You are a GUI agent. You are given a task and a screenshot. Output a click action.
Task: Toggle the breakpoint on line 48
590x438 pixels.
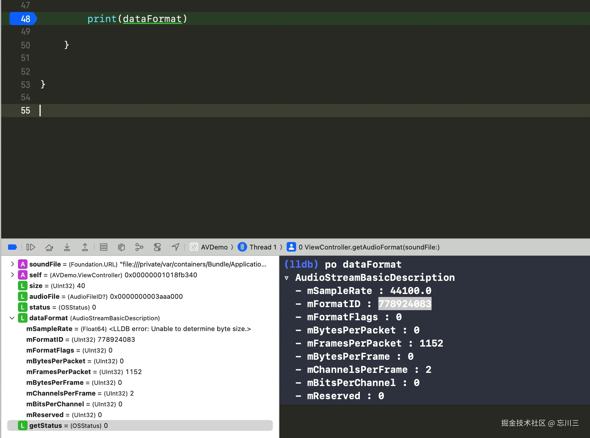click(23, 19)
